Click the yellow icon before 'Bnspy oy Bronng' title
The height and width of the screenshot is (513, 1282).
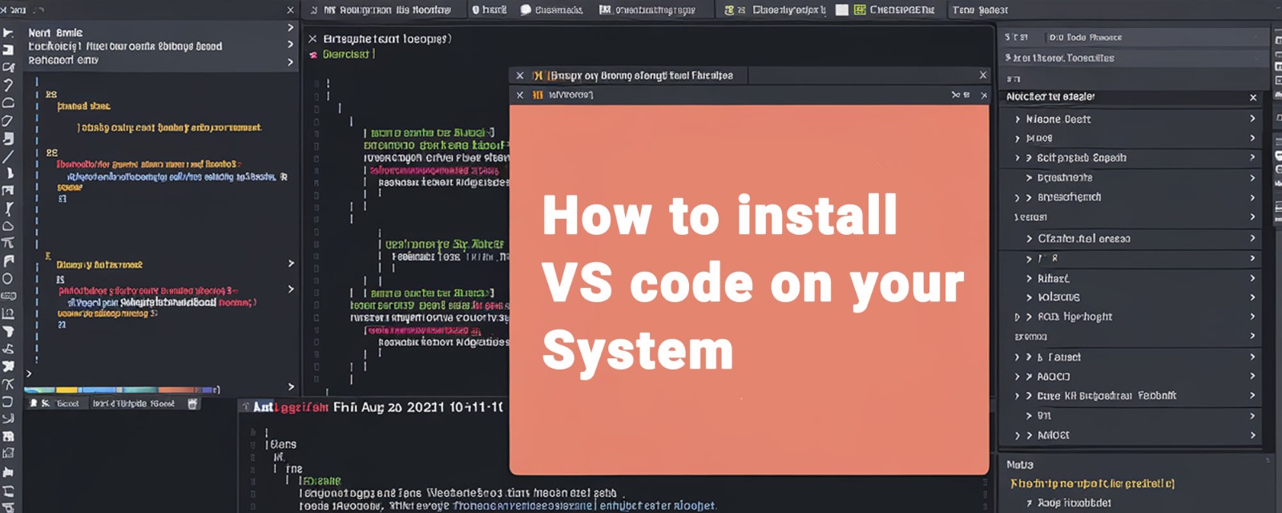pos(538,75)
